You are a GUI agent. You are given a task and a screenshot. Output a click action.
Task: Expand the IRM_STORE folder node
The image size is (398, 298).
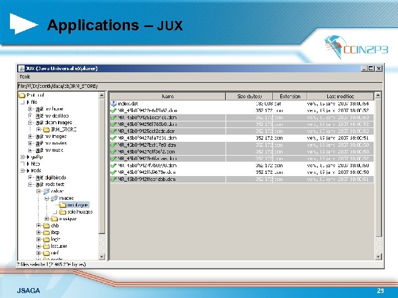38,130
